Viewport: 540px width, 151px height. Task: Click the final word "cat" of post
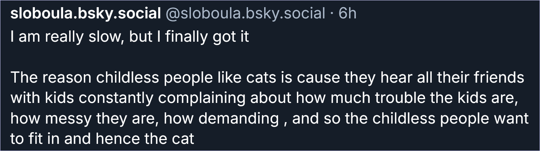(183, 139)
